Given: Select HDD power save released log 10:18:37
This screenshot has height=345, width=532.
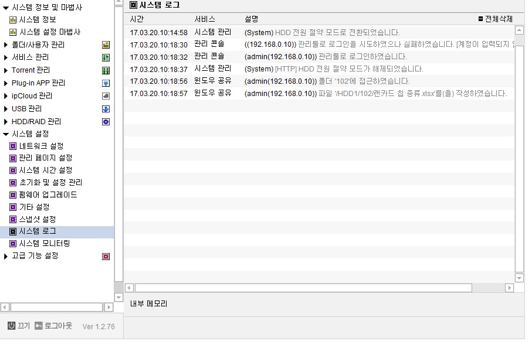Looking at the screenshot, I should pos(319,69).
